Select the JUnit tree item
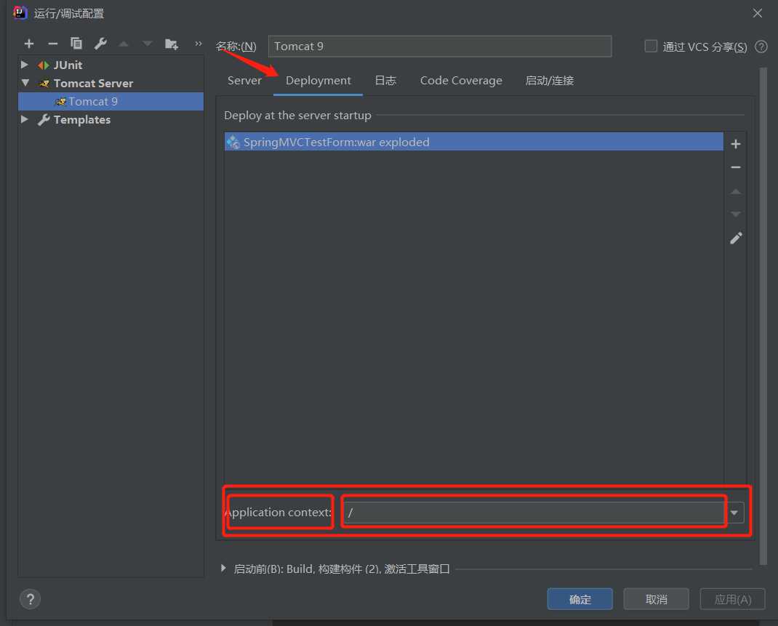Viewport: 778px width, 626px height. point(68,65)
